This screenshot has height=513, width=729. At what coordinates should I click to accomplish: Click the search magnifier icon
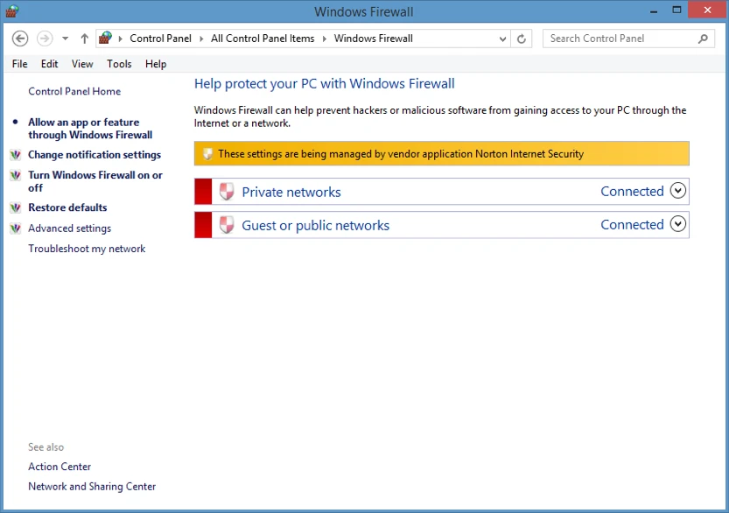click(x=703, y=39)
